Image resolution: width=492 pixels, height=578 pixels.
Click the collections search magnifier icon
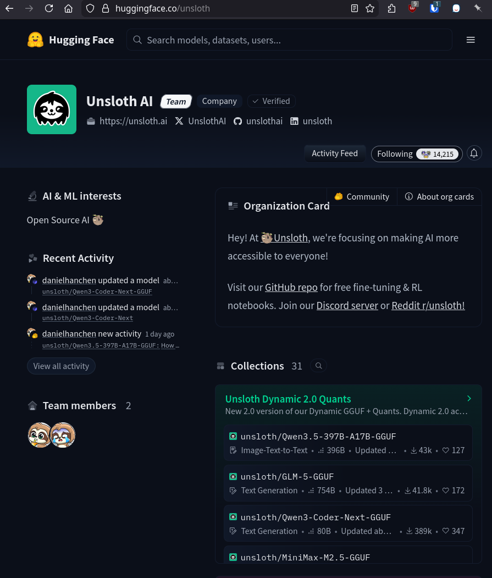[318, 366]
